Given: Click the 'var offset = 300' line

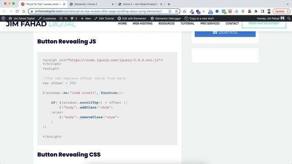Looking at the screenshot, I should pos(59,83).
